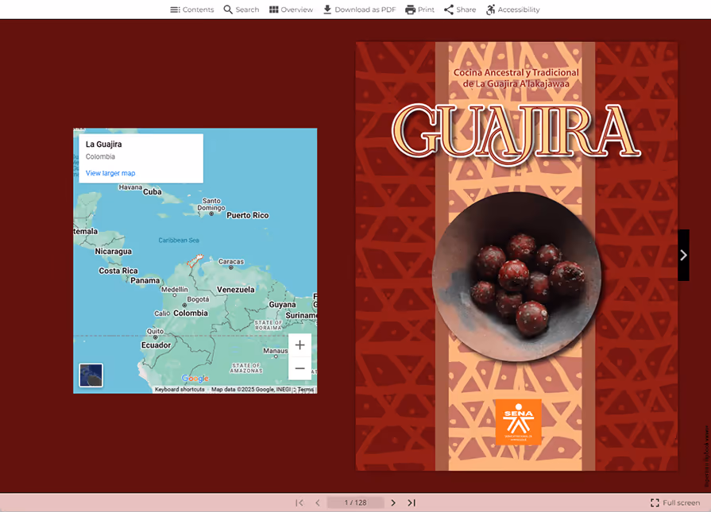Screen dimensions: 711x512
Task: Zoom out on the map
Action: point(299,368)
